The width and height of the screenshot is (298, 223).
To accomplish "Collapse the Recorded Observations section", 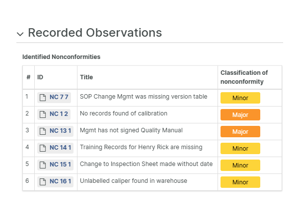I will pos(20,34).
